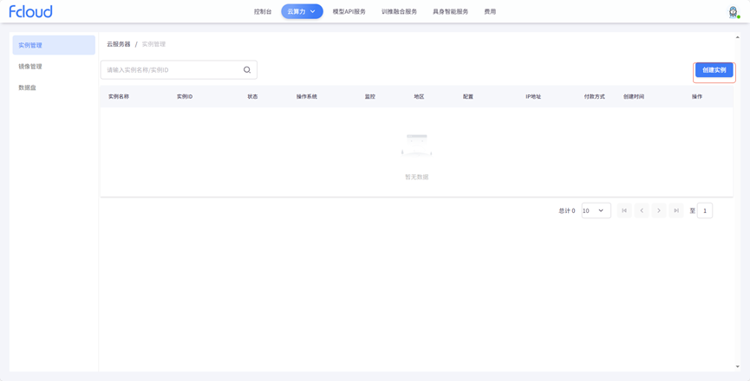Viewport: 750px width, 381px height.
Task: Go to the next page arrow
Action: (x=659, y=210)
